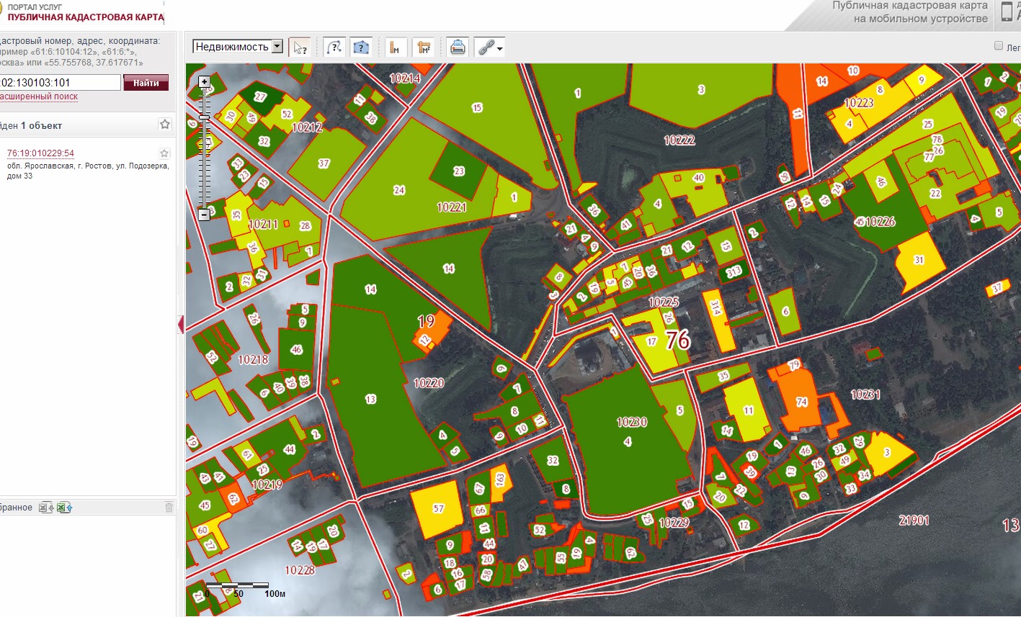Screen dimensions: 1021x617
Task: Star all found results in header
Action: (x=164, y=125)
